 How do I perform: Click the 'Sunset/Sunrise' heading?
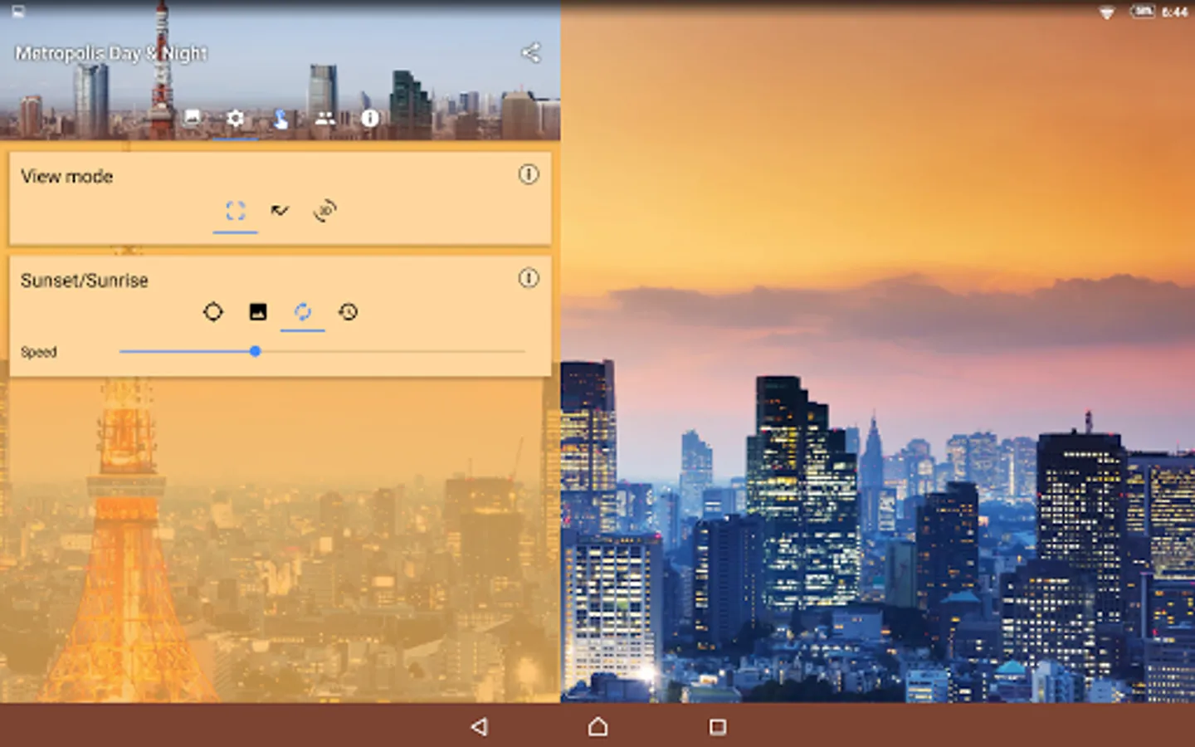click(85, 281)
